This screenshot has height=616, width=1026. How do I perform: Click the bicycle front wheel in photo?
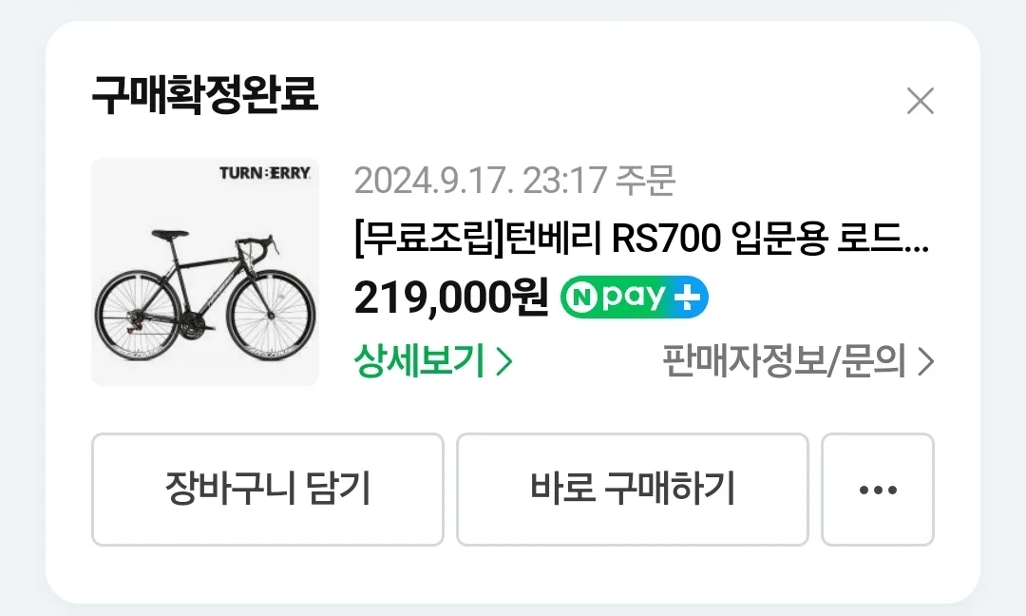click(270, 317)
